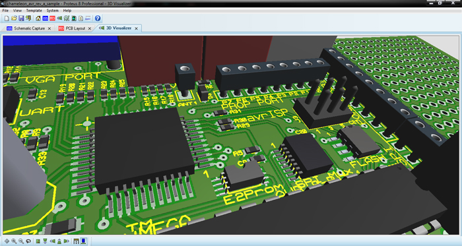The image size is (462, 246).
Task: Open a project with the folder icon
Action: click(x=14, y=18)
